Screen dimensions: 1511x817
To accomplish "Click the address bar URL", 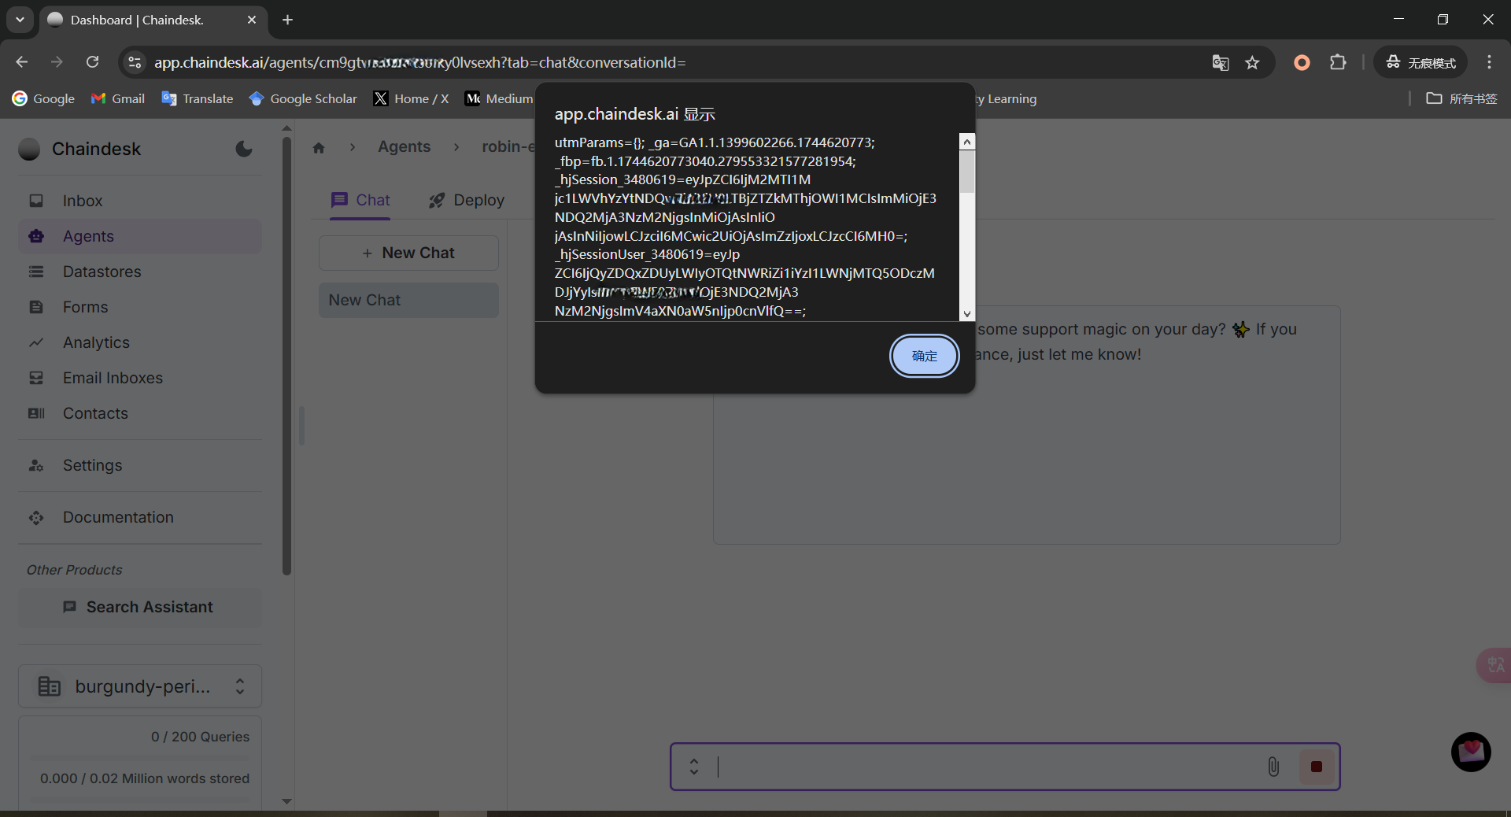I will point(419,62).
